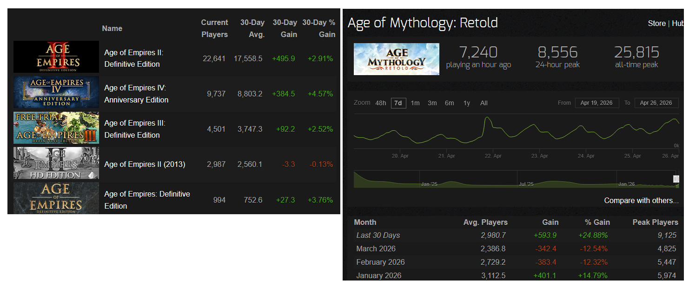Open Age of Empires II: Definitive Edition thumbnail
Viewport: 689px width, 287px height.
click(56, 57)
